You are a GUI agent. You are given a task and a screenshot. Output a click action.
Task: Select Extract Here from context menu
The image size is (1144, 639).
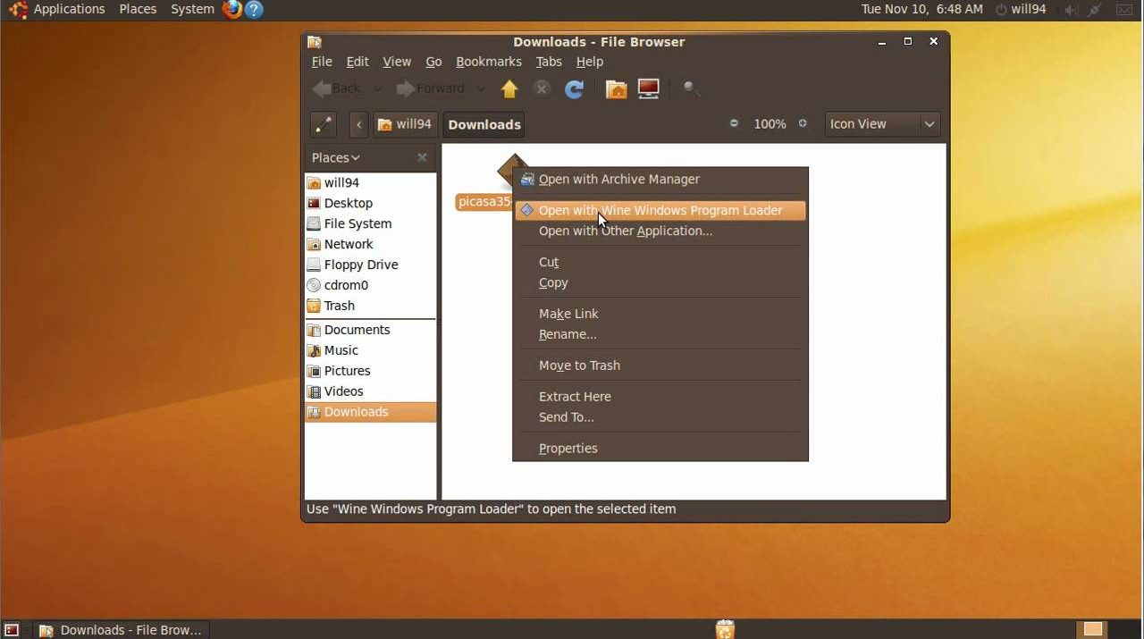pyautogui.click(x=575, y=397)
